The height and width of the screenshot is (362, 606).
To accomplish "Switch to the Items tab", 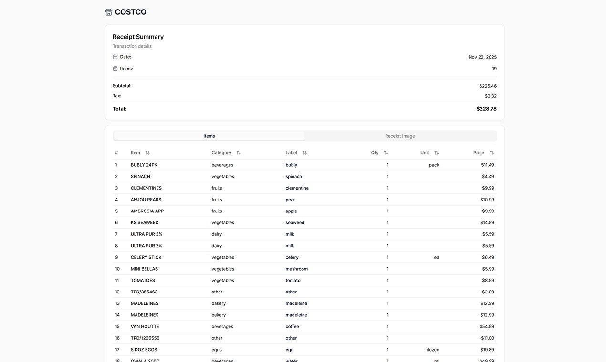I will [x=209, y=136].
